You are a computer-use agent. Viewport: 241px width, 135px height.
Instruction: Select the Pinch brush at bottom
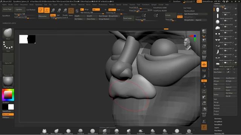(x=117, y=132)
